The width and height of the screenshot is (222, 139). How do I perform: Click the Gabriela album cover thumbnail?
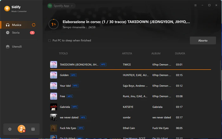tap(54, 107)
